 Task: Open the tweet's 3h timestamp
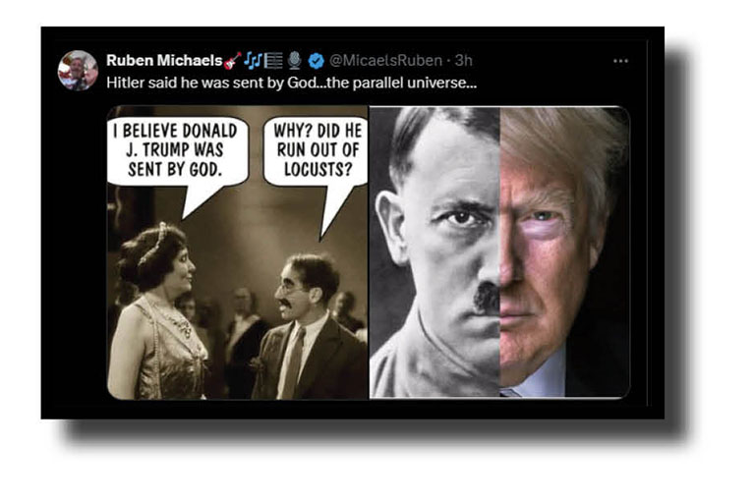click(x=463, y=60)
